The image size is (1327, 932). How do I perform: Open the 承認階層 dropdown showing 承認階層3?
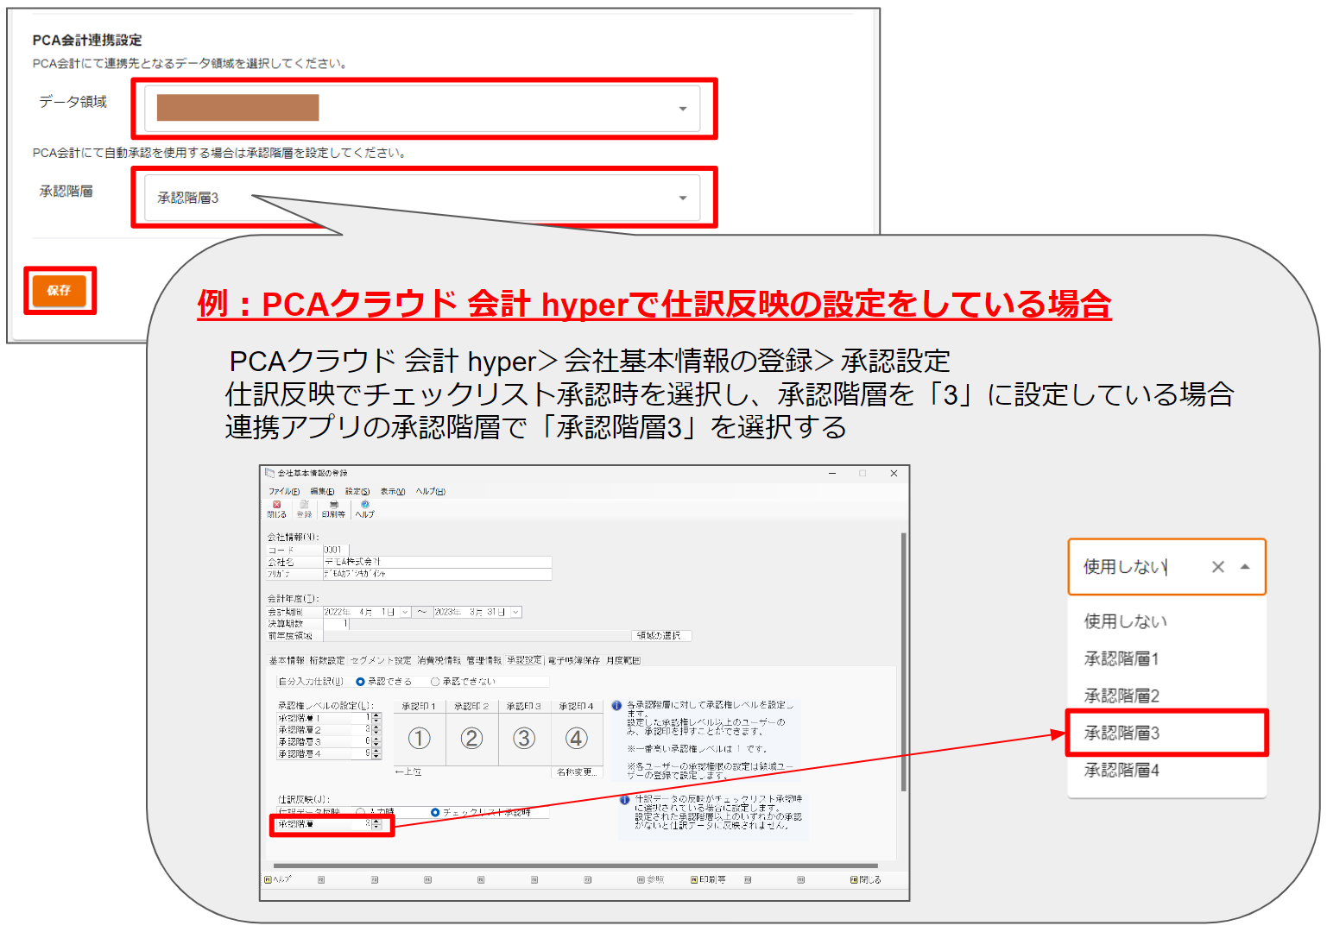click(x=422, y=198)
